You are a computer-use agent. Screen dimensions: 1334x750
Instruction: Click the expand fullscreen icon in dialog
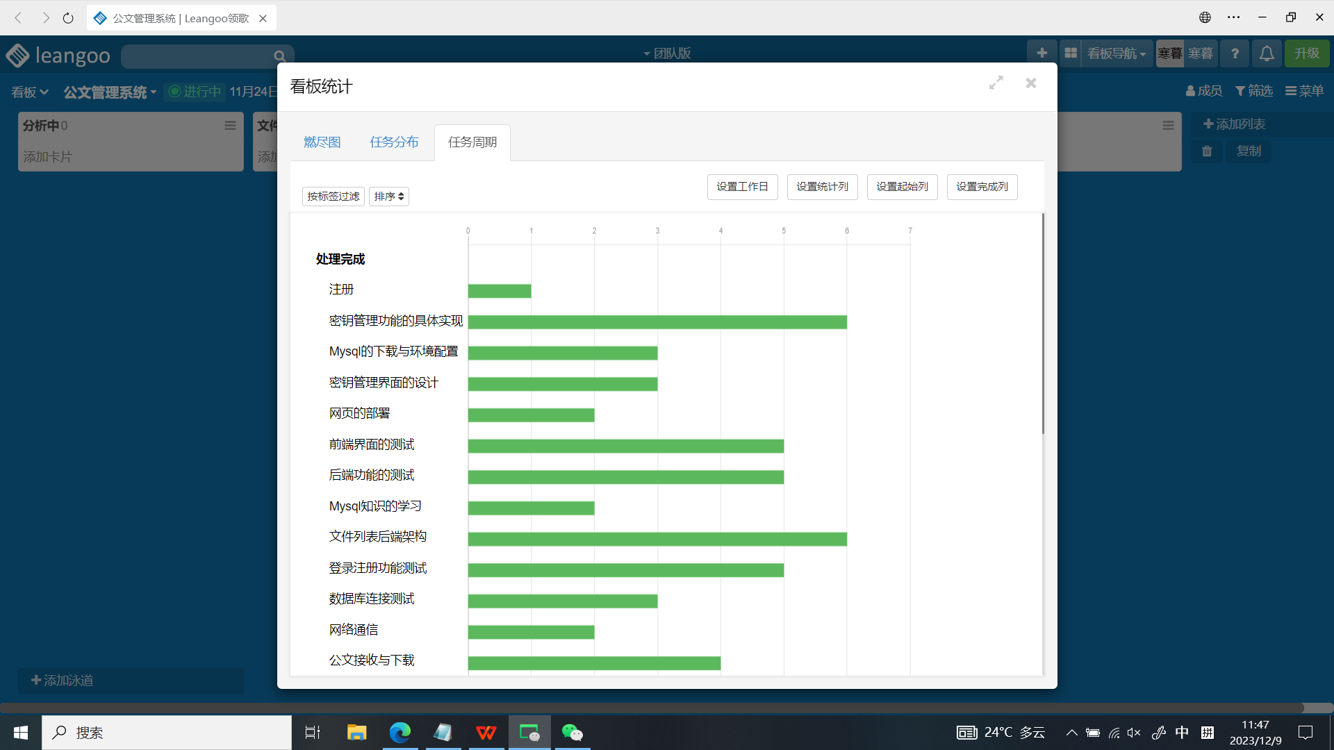coord(996,83)
